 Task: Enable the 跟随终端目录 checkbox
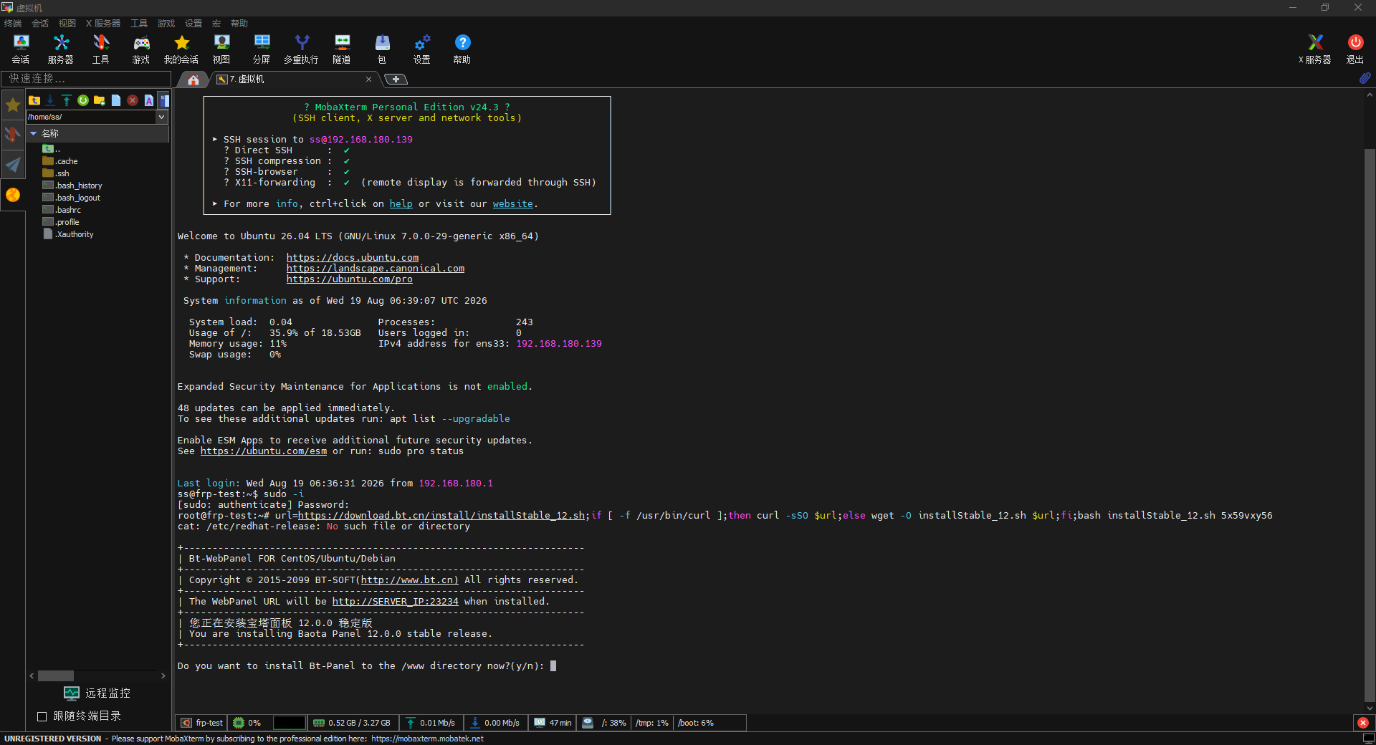[x=42, y=716]
